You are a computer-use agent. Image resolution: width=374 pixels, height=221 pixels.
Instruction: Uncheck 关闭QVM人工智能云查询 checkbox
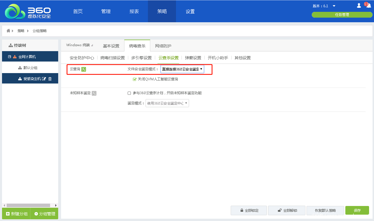[x=135, y=79]
